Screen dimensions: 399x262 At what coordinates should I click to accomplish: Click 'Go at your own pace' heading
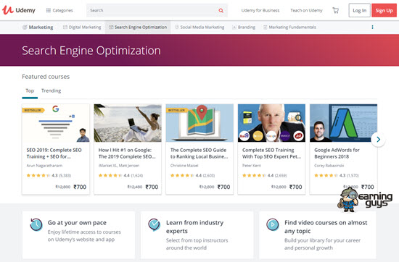(x=77, y=223)
